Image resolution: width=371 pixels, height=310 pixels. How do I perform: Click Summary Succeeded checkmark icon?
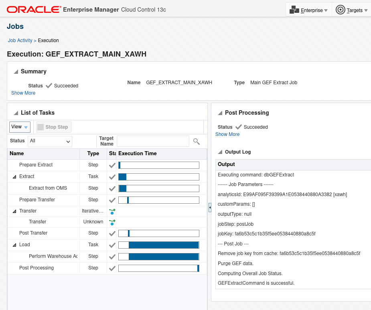[x=49, y=86]
